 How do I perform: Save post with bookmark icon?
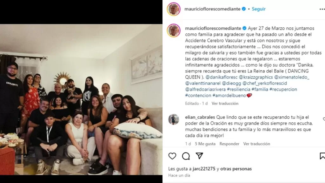click(322, 156)
